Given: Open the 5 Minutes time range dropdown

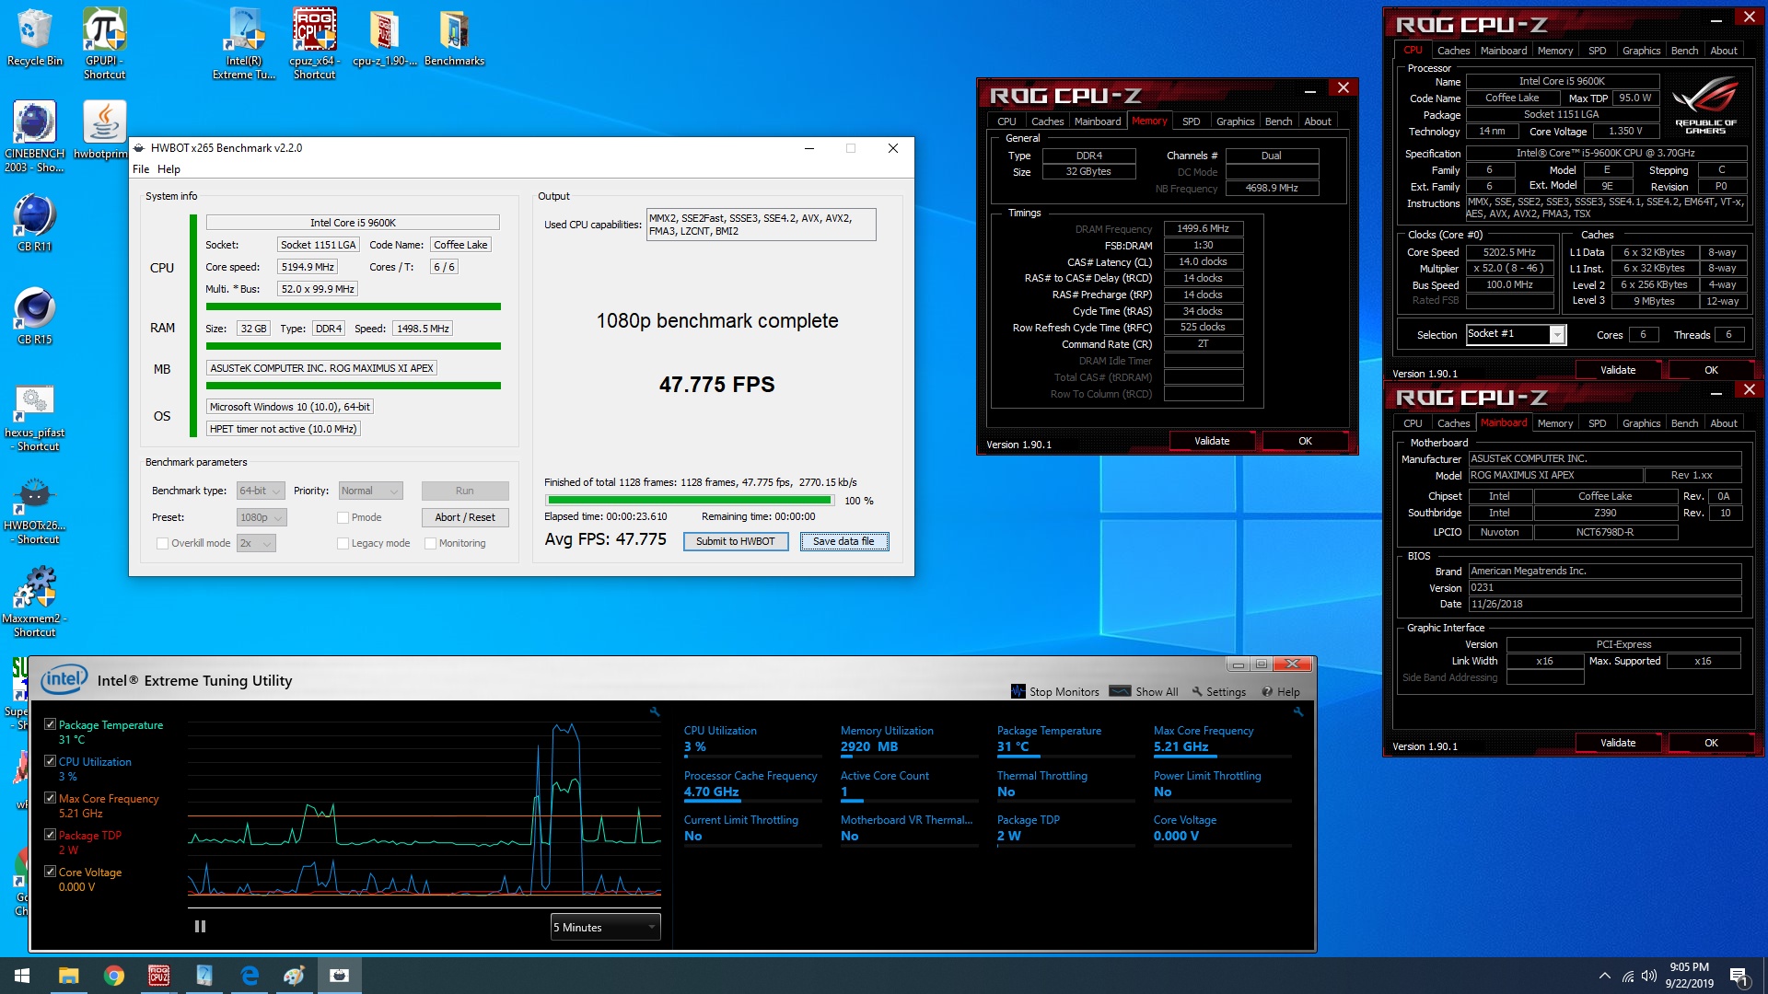Looking at the screenshot, I should click(605, 927).
